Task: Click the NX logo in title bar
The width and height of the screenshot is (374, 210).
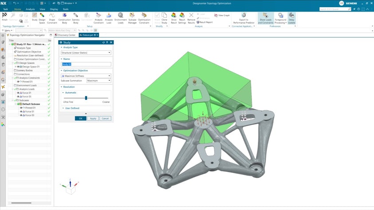Action: [x=4, y=4]
